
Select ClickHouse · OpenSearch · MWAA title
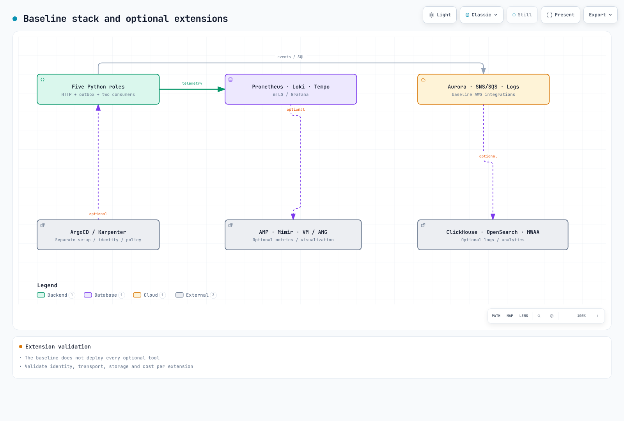[493, 232]
